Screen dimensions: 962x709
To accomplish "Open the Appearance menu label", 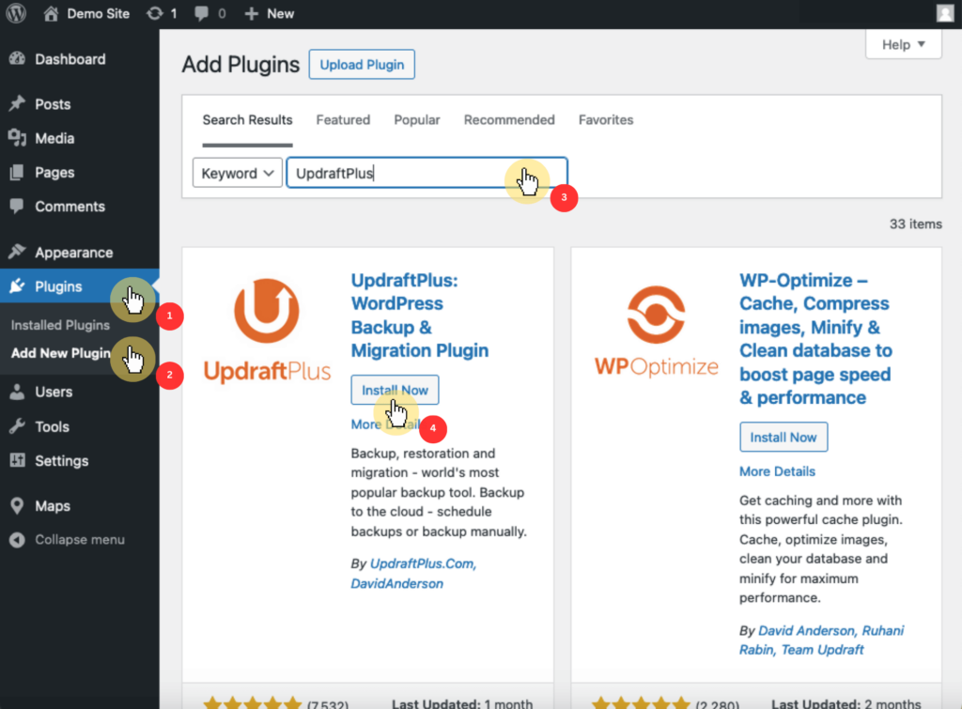I will point(73,252).
